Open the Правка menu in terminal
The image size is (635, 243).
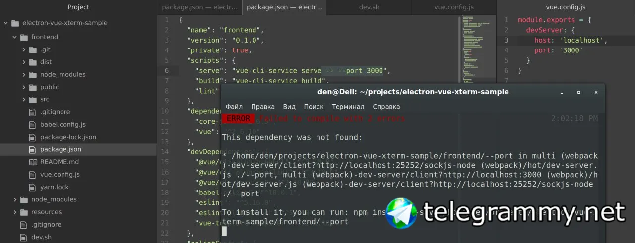(263, 107)
